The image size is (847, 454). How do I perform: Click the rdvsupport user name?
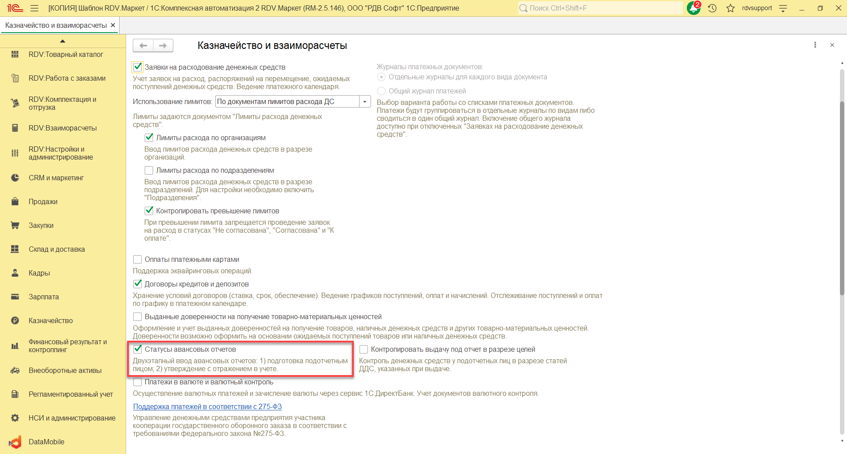click(x=757, y=8)
